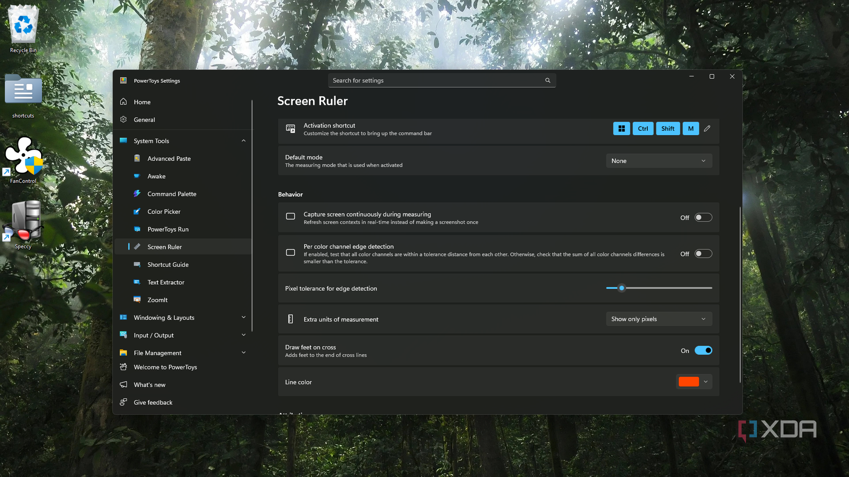
Task: Click the Screen Ruler icon in sidebar
Action: (x=137, y=247)
